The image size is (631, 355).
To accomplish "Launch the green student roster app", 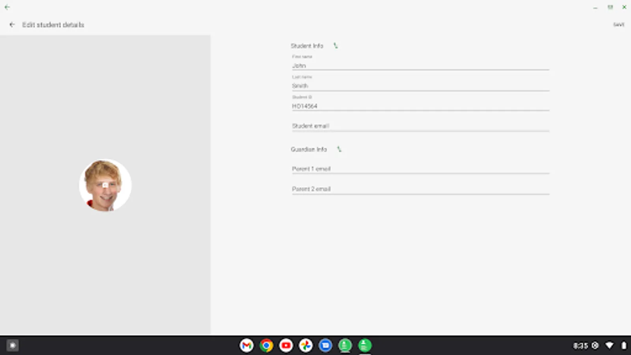I will 344,345.
